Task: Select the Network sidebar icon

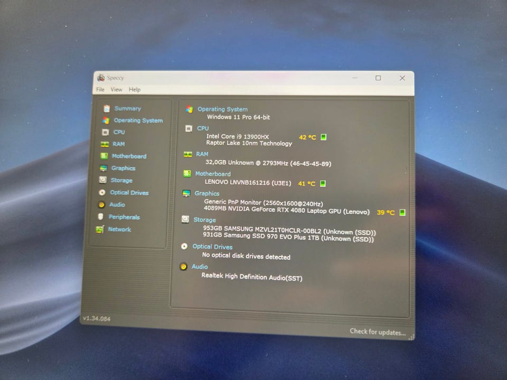Action: [100, 229]
